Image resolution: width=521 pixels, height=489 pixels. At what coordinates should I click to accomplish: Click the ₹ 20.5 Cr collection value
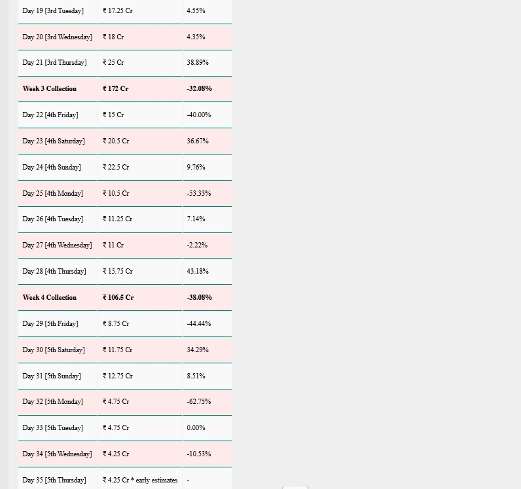click(x=116, y=141)
